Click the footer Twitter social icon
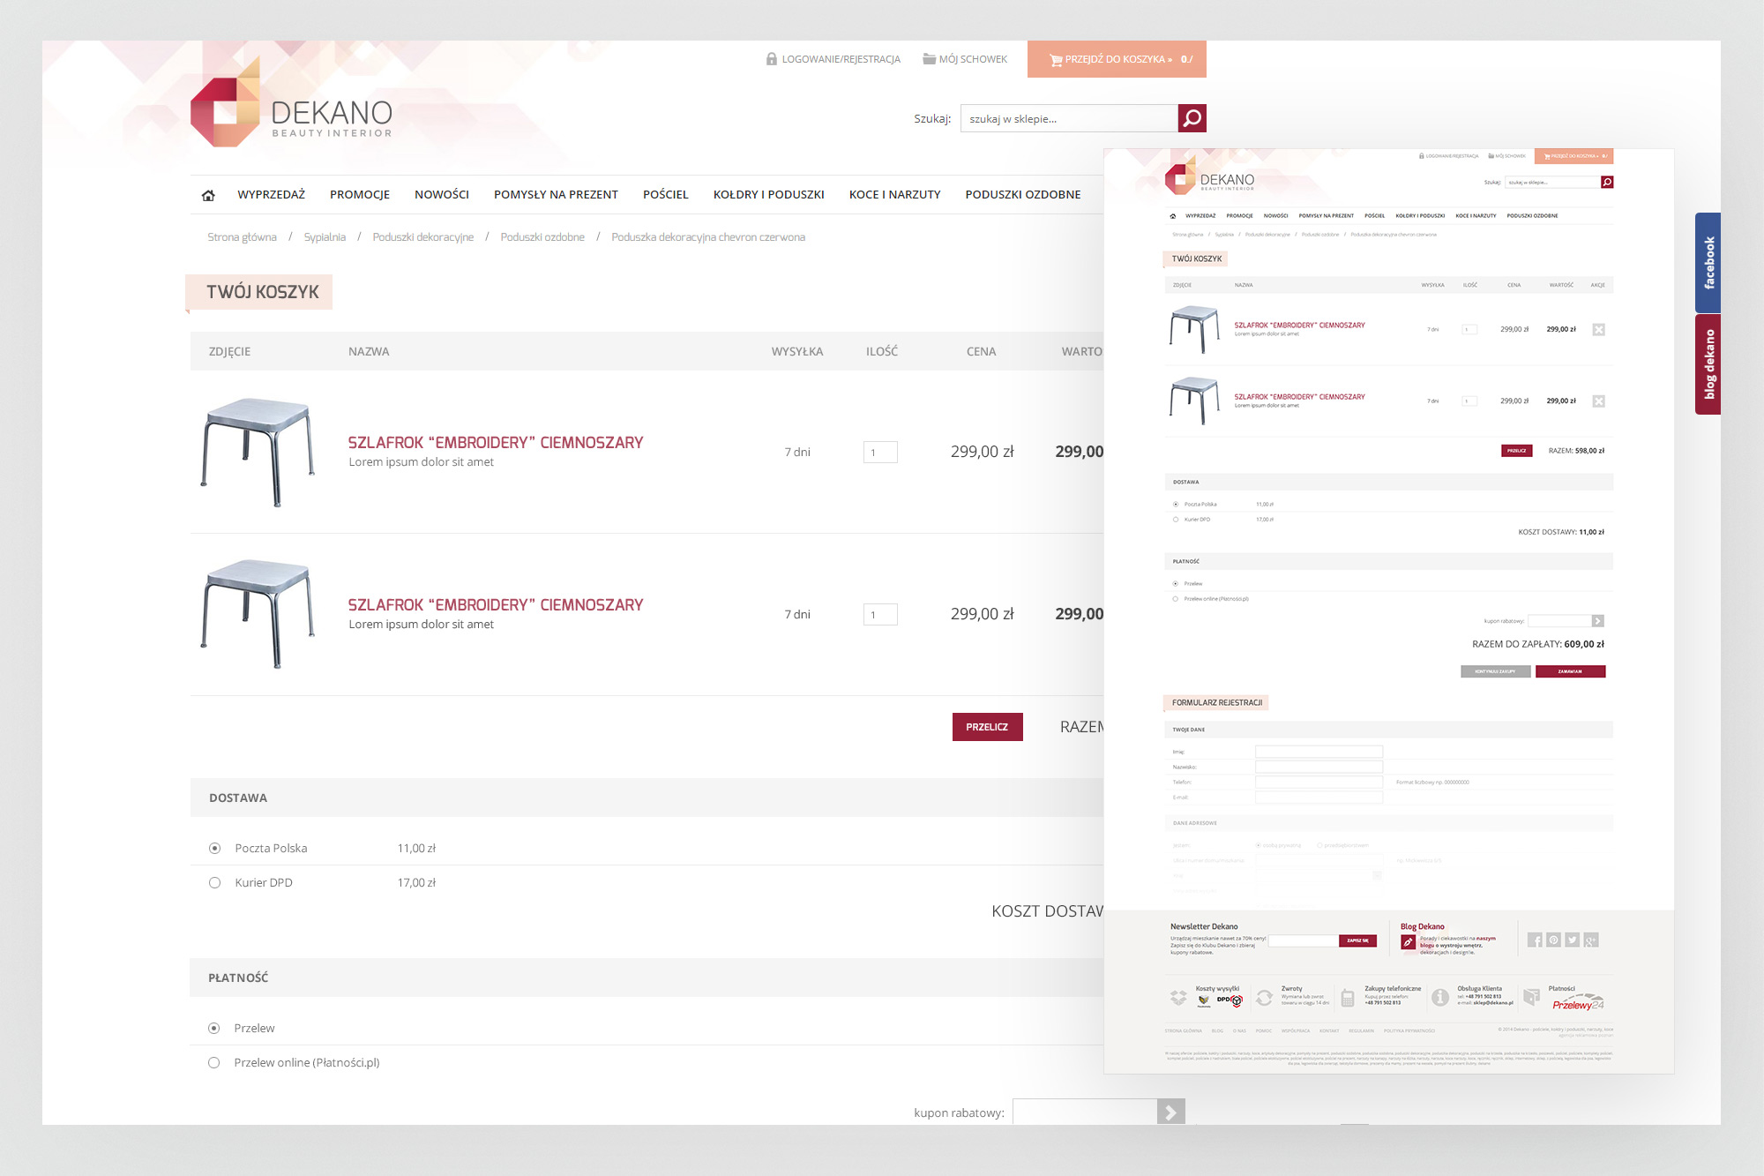This screenshot has width=1764, height=1176. (x=1572, y=940)
